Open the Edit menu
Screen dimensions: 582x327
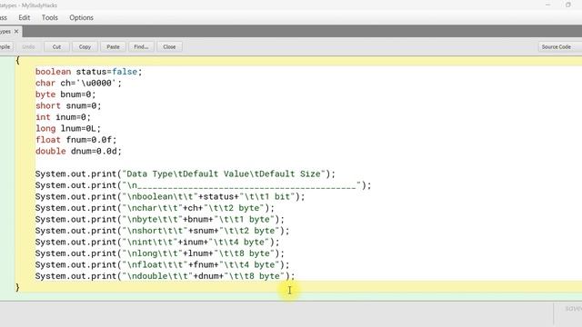(25, 17)
